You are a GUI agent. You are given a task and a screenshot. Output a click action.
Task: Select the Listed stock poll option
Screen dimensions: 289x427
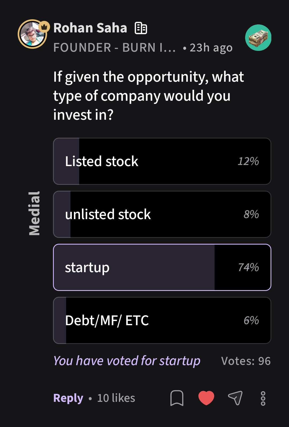point(162,161)
